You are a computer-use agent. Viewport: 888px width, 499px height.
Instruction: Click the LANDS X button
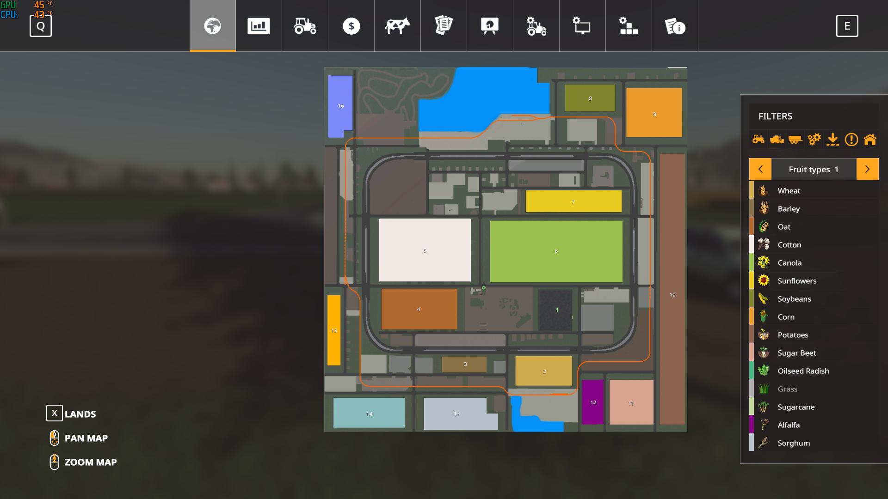point(55,414)
